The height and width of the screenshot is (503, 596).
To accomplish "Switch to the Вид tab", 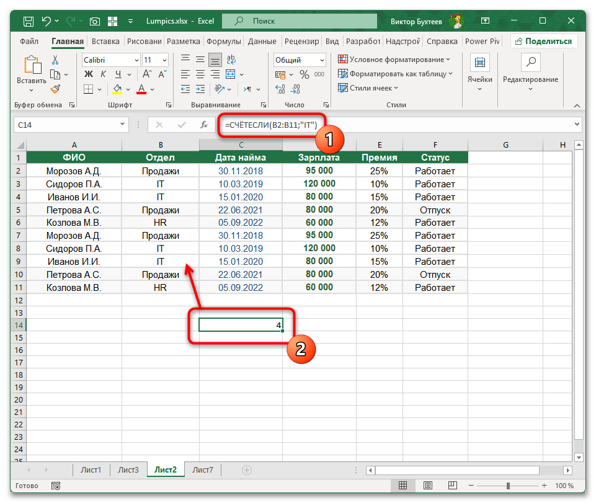I will click(332, 41).
